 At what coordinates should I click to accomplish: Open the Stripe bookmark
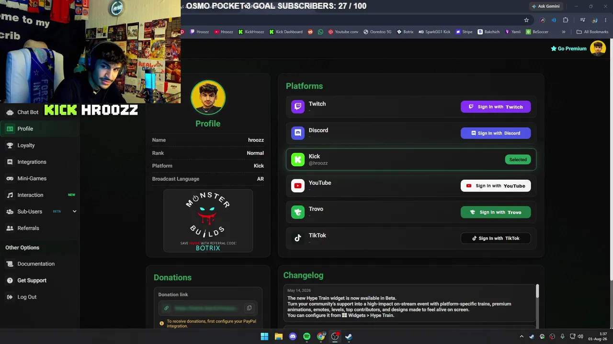tap(464, 32)
